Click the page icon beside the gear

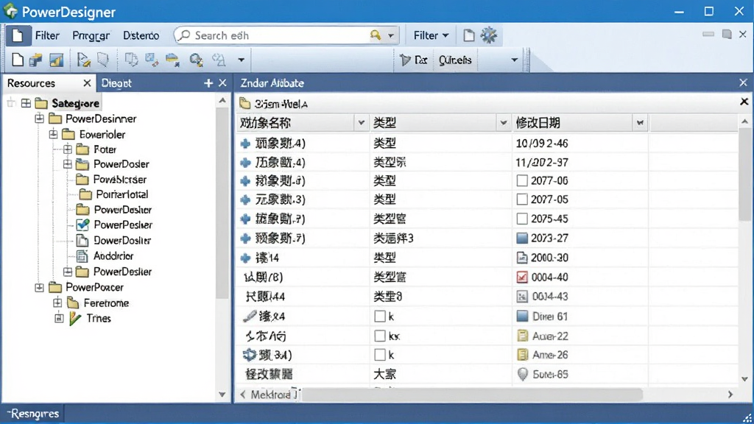(x=469, y=35)
